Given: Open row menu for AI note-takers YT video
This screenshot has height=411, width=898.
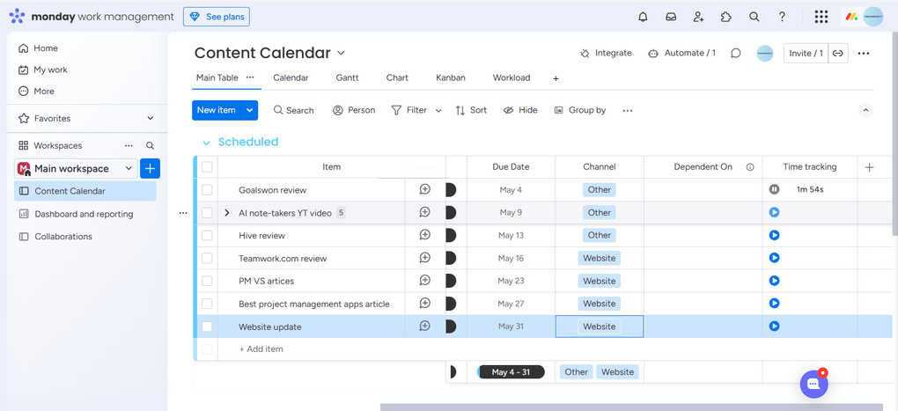Looking at the screenshot, I should pyautogui.click(x=183, y=213).
